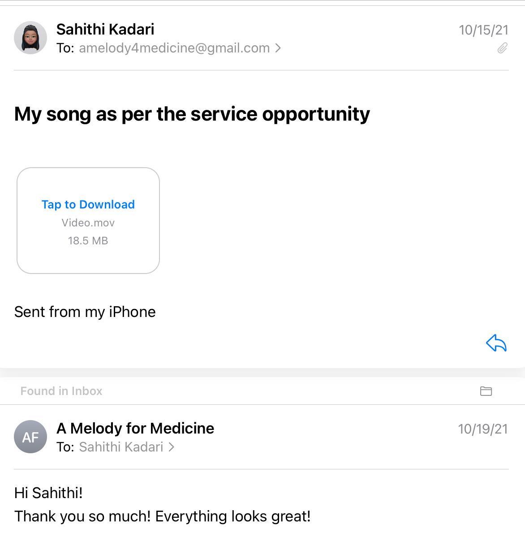Tap the AF initials avatar
The image size is (525, 538).
[x=30, y=437]
